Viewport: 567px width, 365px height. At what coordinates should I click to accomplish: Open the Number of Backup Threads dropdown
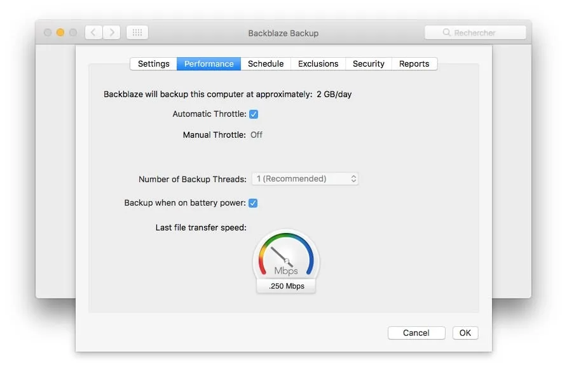click(305, 179)
